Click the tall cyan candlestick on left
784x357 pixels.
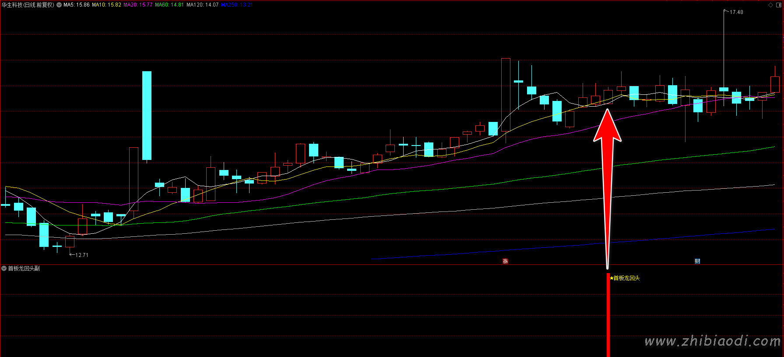[x=147, y=115]
